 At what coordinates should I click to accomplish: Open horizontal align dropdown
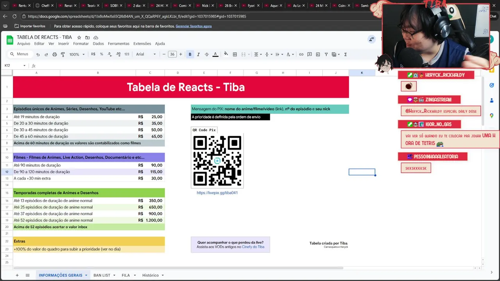click(x=257, y=54)
